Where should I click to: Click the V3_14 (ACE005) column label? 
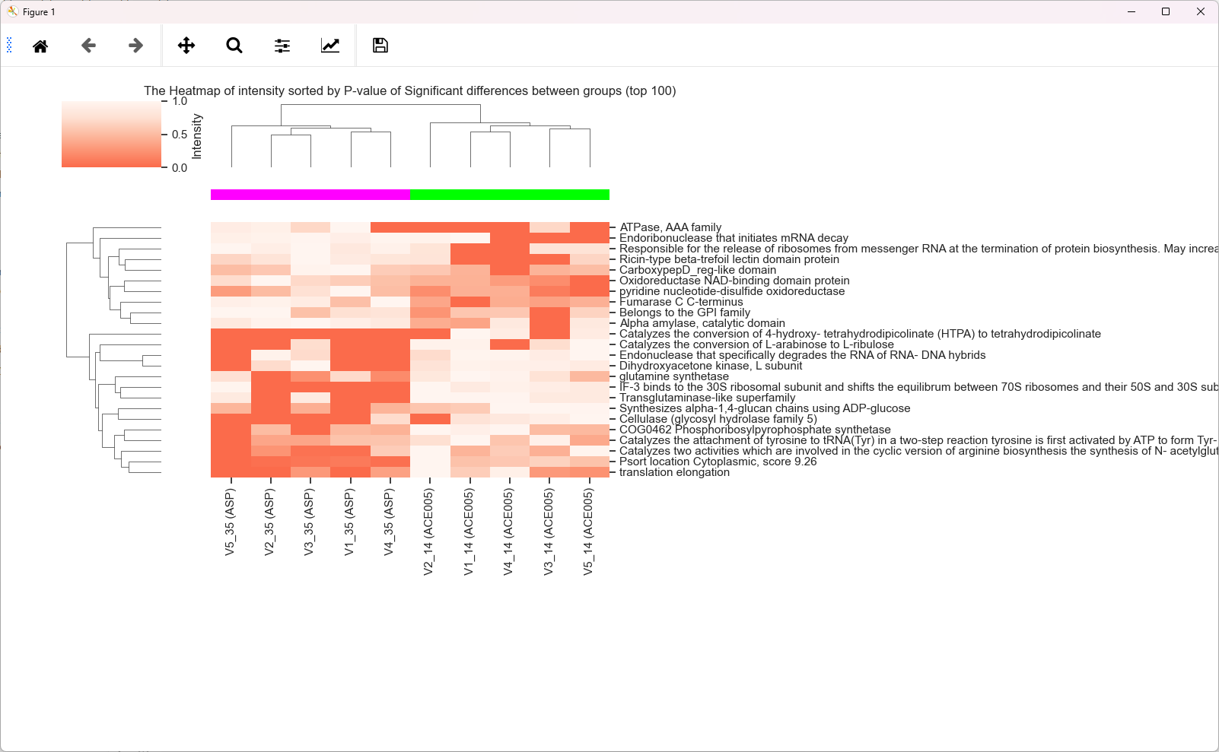[549, 531]
